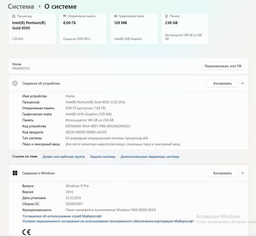Click the install date 22.12.2025
Image resolution: width=256 pixels, height=237 pixels.
pos(73,198)
